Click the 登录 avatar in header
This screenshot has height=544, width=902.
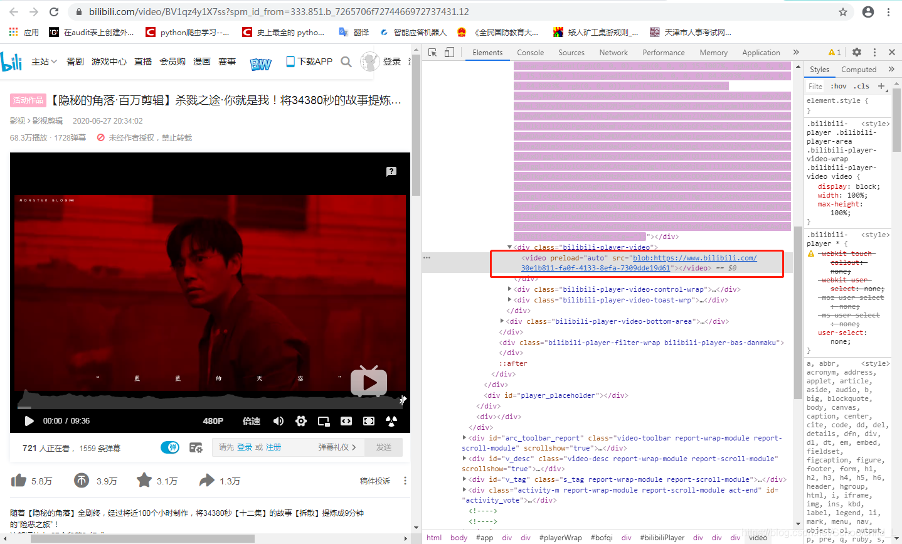point(370,61)
